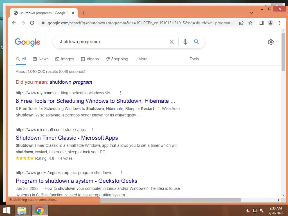
Task: Click the taskbar clock showing 9:33 AM
Action: coord(276,211)
